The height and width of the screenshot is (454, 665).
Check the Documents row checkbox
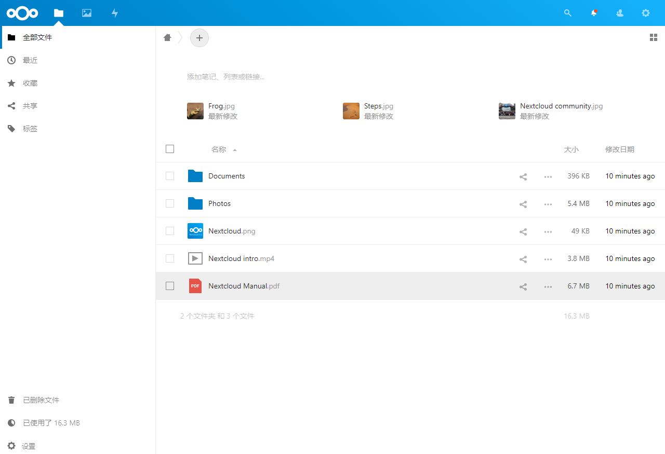[170, 176]
